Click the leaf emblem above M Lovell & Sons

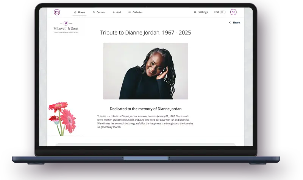click(x=66, y=23)
